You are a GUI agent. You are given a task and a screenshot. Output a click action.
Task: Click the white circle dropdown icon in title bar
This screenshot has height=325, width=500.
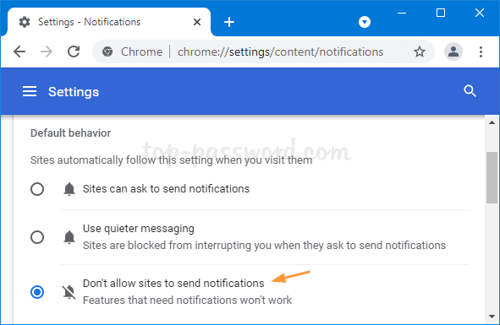point(365,22)
